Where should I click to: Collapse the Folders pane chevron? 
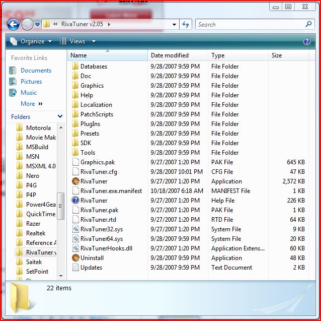60,116
